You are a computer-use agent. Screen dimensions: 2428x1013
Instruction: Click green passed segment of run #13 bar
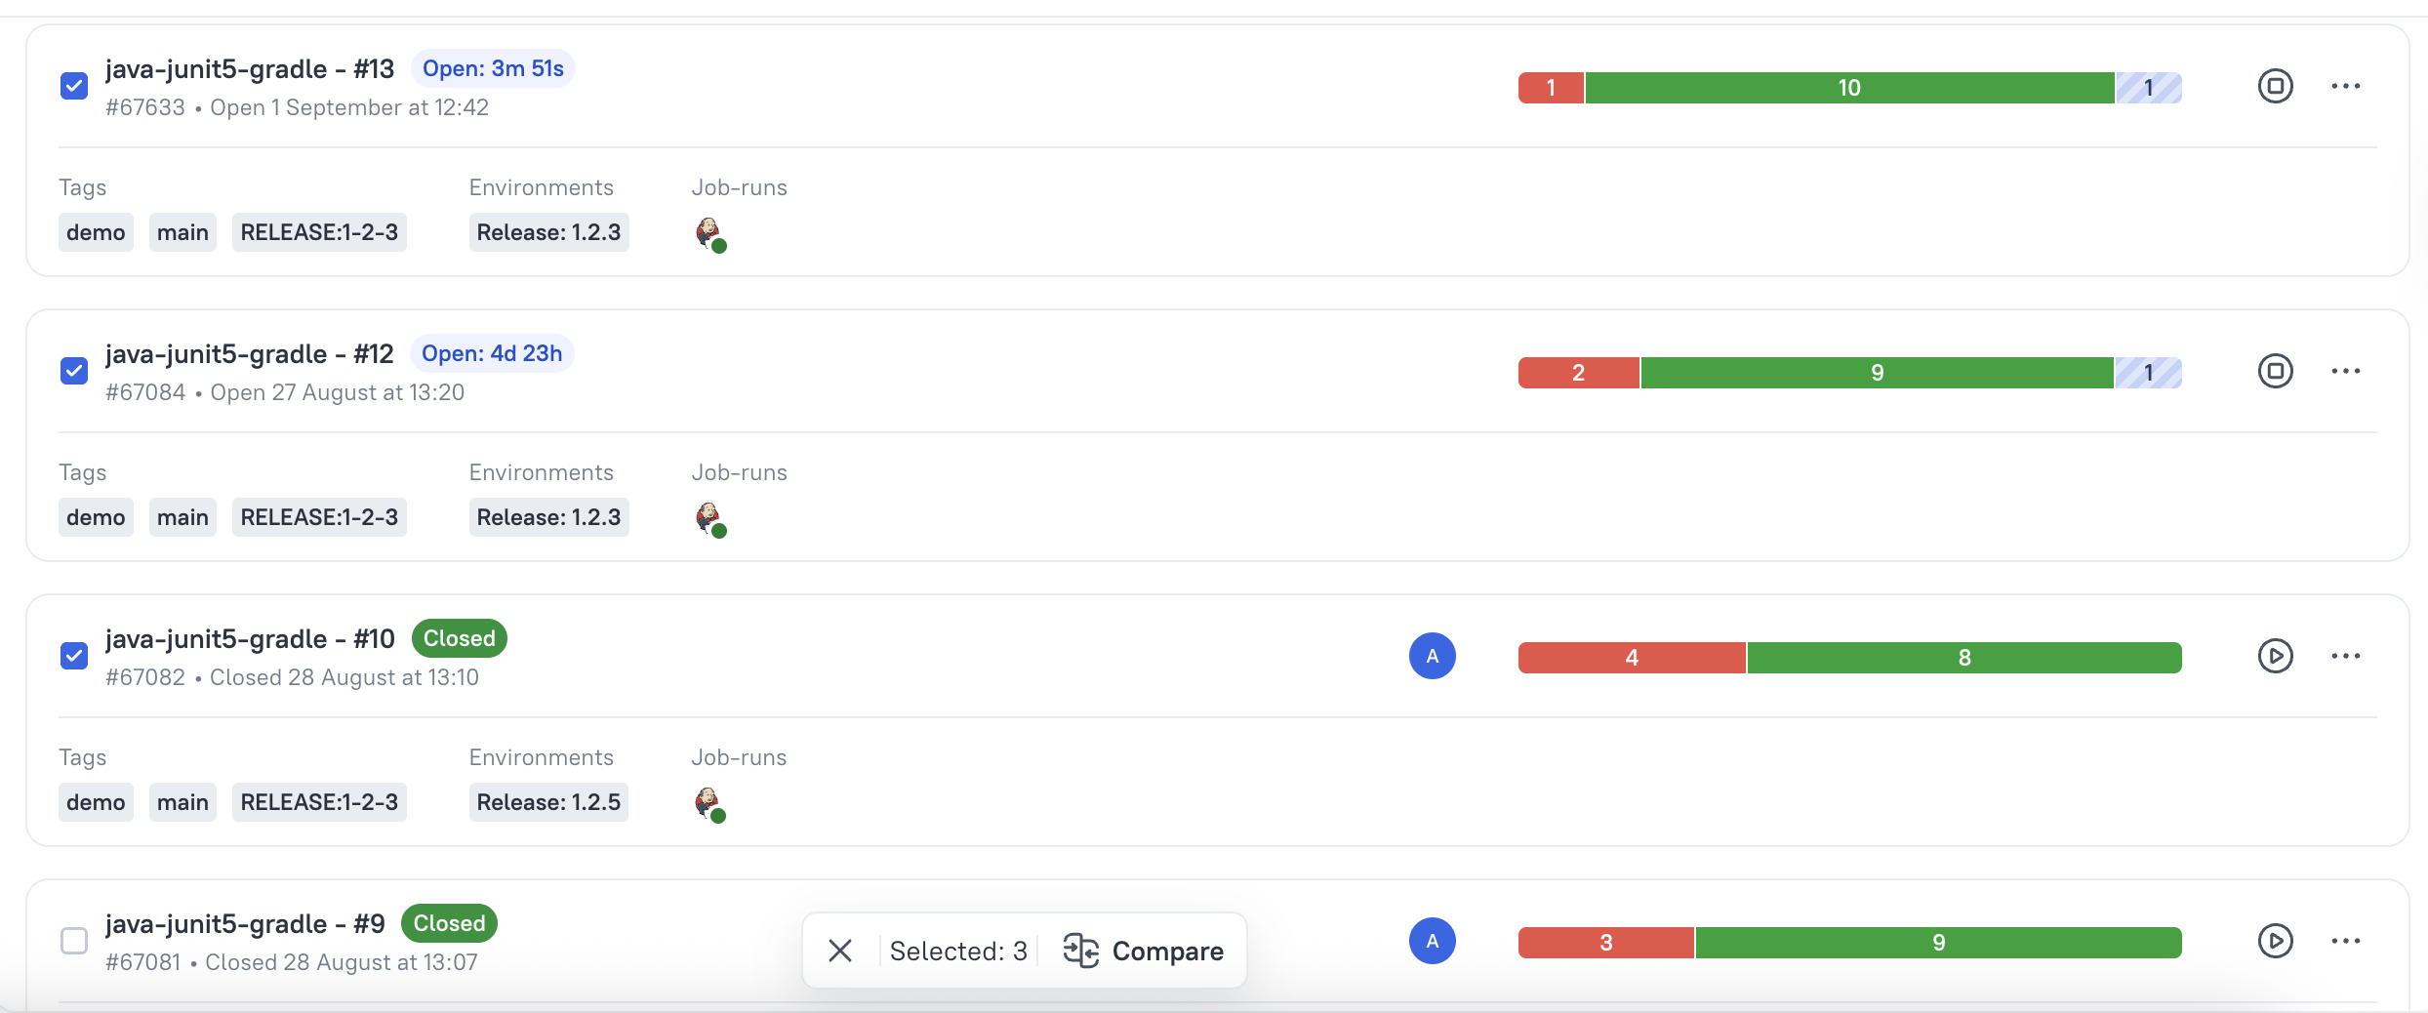pyautogui.click(x=1849, y=87)
